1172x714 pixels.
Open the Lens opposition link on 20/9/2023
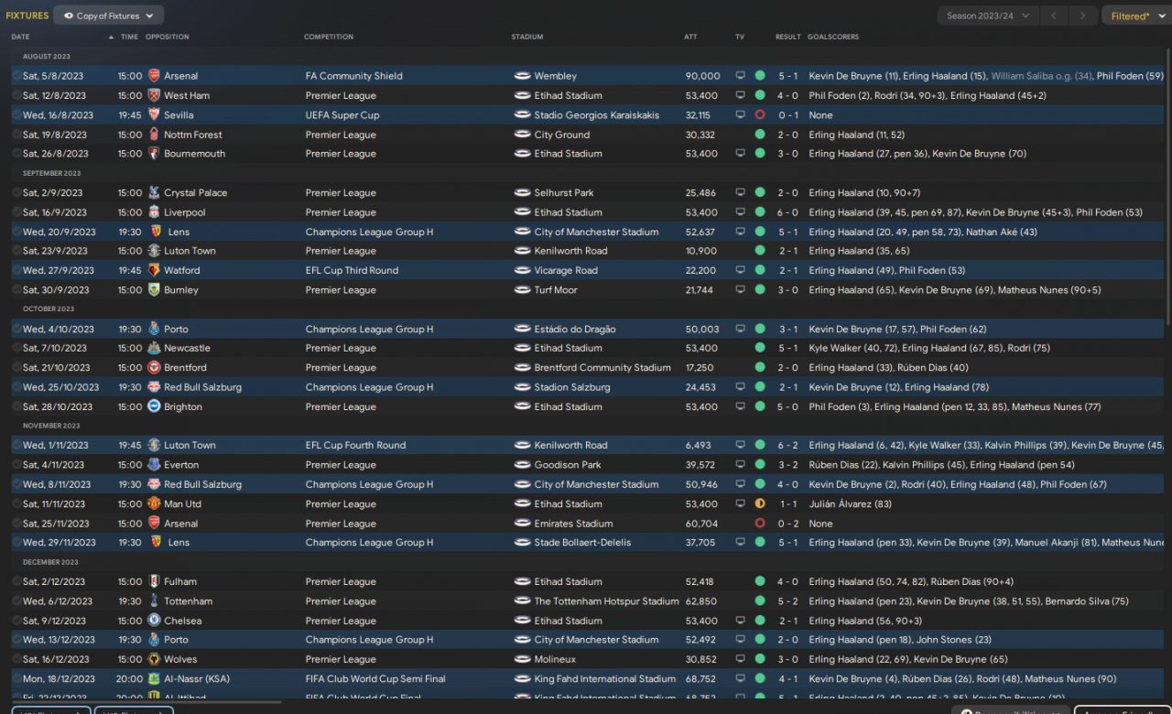coord(179,232)
